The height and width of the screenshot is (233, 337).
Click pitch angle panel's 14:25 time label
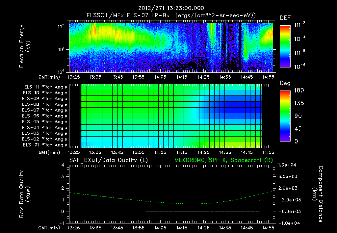pyautogui.click(x=203, y=152)
